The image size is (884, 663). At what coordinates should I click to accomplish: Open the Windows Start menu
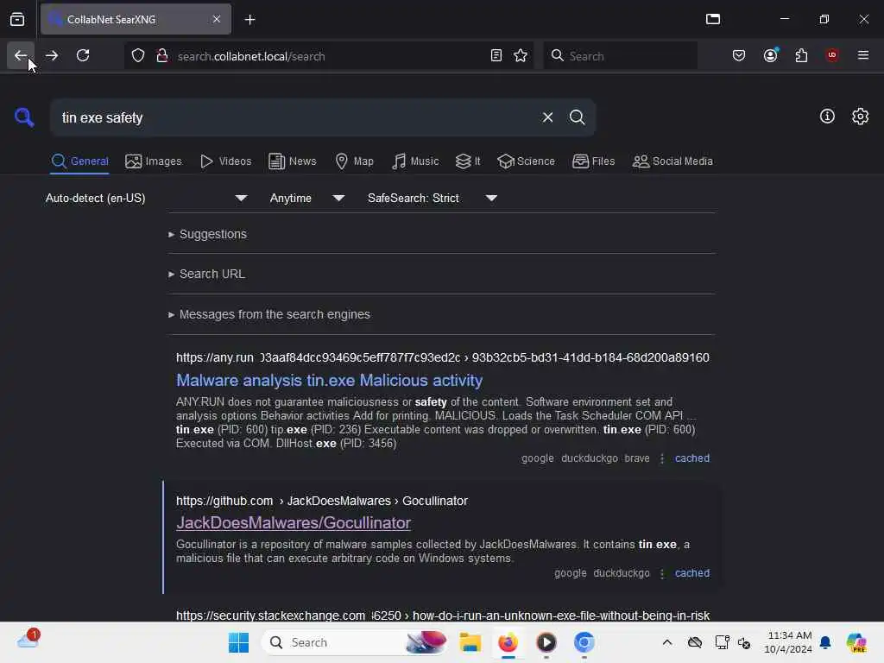tap(238, 642)
